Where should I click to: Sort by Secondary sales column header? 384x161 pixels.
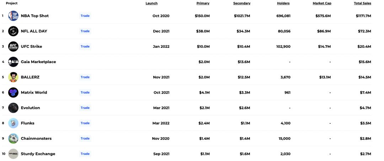click(x=242, y=3)
